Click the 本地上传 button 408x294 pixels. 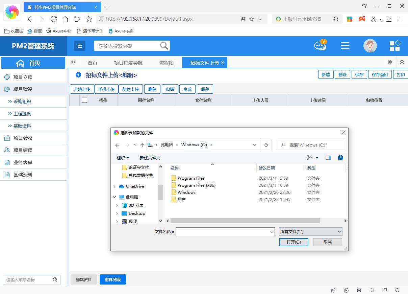coord(82,89)
